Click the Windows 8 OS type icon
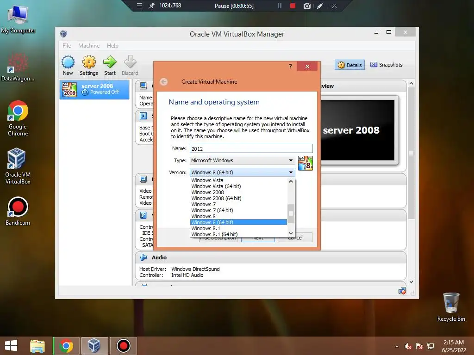474x355 pixels. [306, 163]
